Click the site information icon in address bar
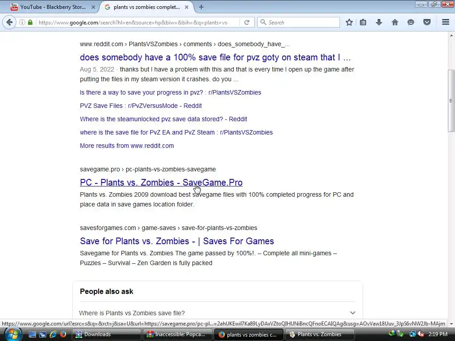Screen dimensions: 455x341 click(22, 22)
